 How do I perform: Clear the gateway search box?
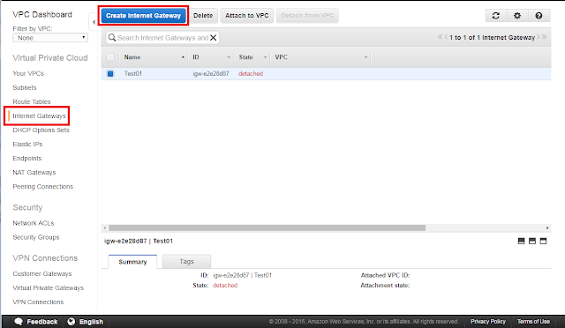(214, 37)
